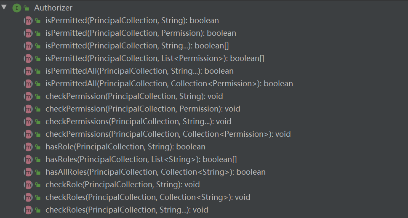408x218 pixels.
Task: Click the Authorizer interface name
Action: point(53,8)
